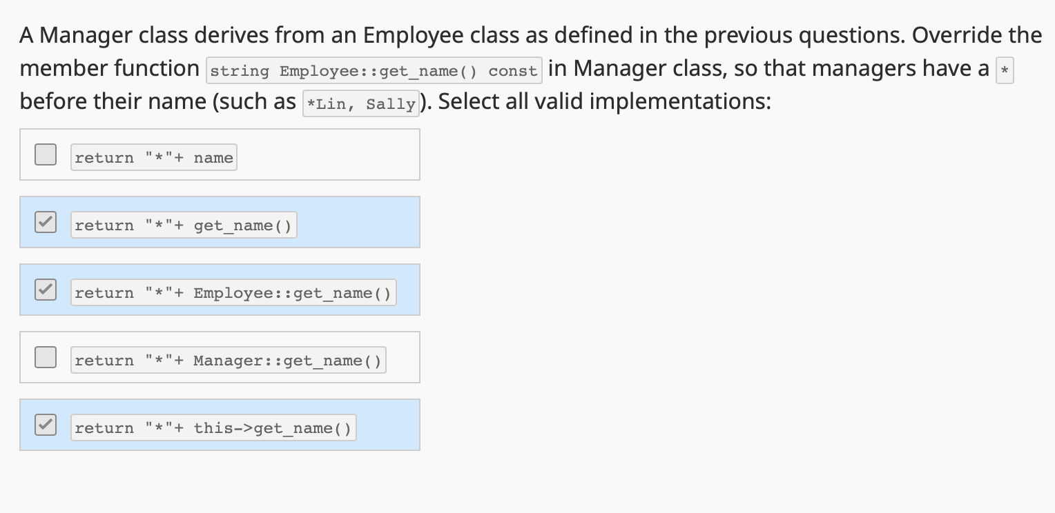Click the "*" inline code element
1055x513 pixels.
pos(1004,70)
